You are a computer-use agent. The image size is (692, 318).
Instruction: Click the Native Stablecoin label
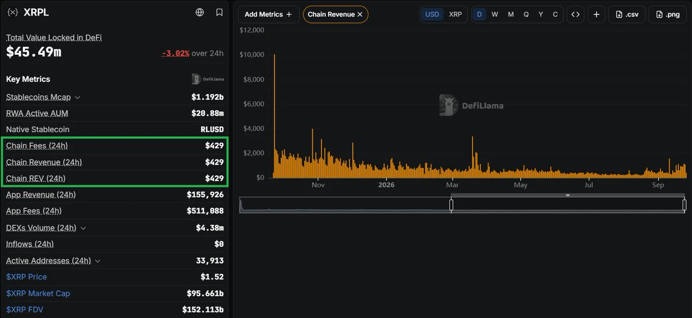(x=37, y=130)
